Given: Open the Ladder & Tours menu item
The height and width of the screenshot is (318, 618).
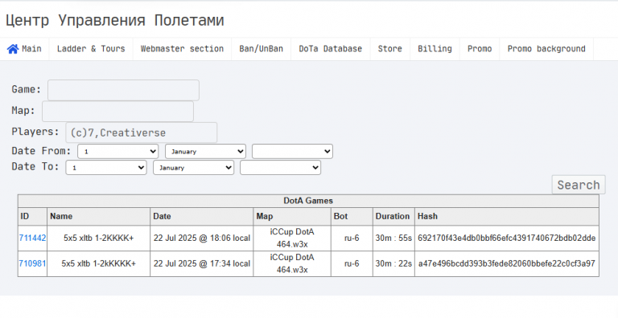Looking at the screenshot, I should [91, 49].
